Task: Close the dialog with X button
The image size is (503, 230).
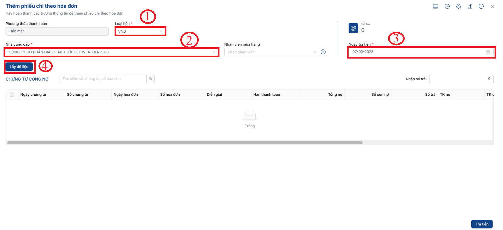Action: pyautogui.click(x=492, y=6)
